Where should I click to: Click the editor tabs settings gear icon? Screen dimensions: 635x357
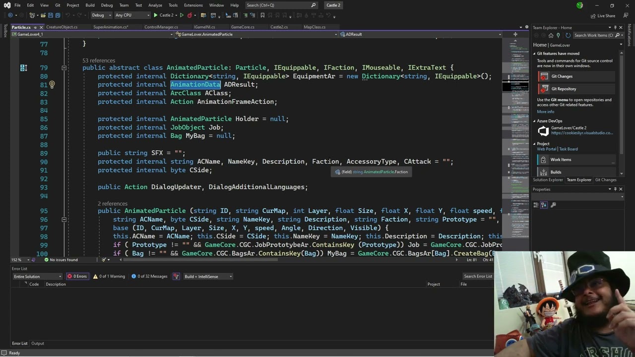click(x=527, y=27)
